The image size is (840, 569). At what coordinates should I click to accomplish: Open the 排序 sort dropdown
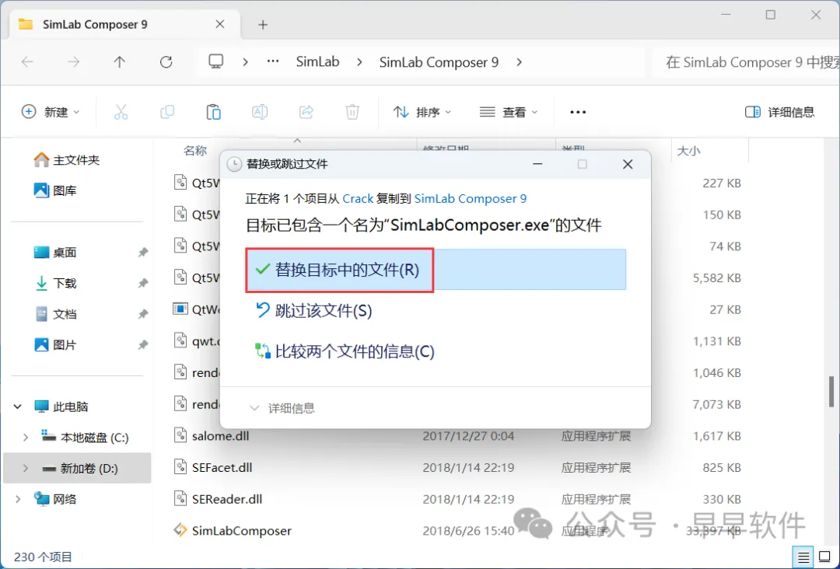coord(422,112)
